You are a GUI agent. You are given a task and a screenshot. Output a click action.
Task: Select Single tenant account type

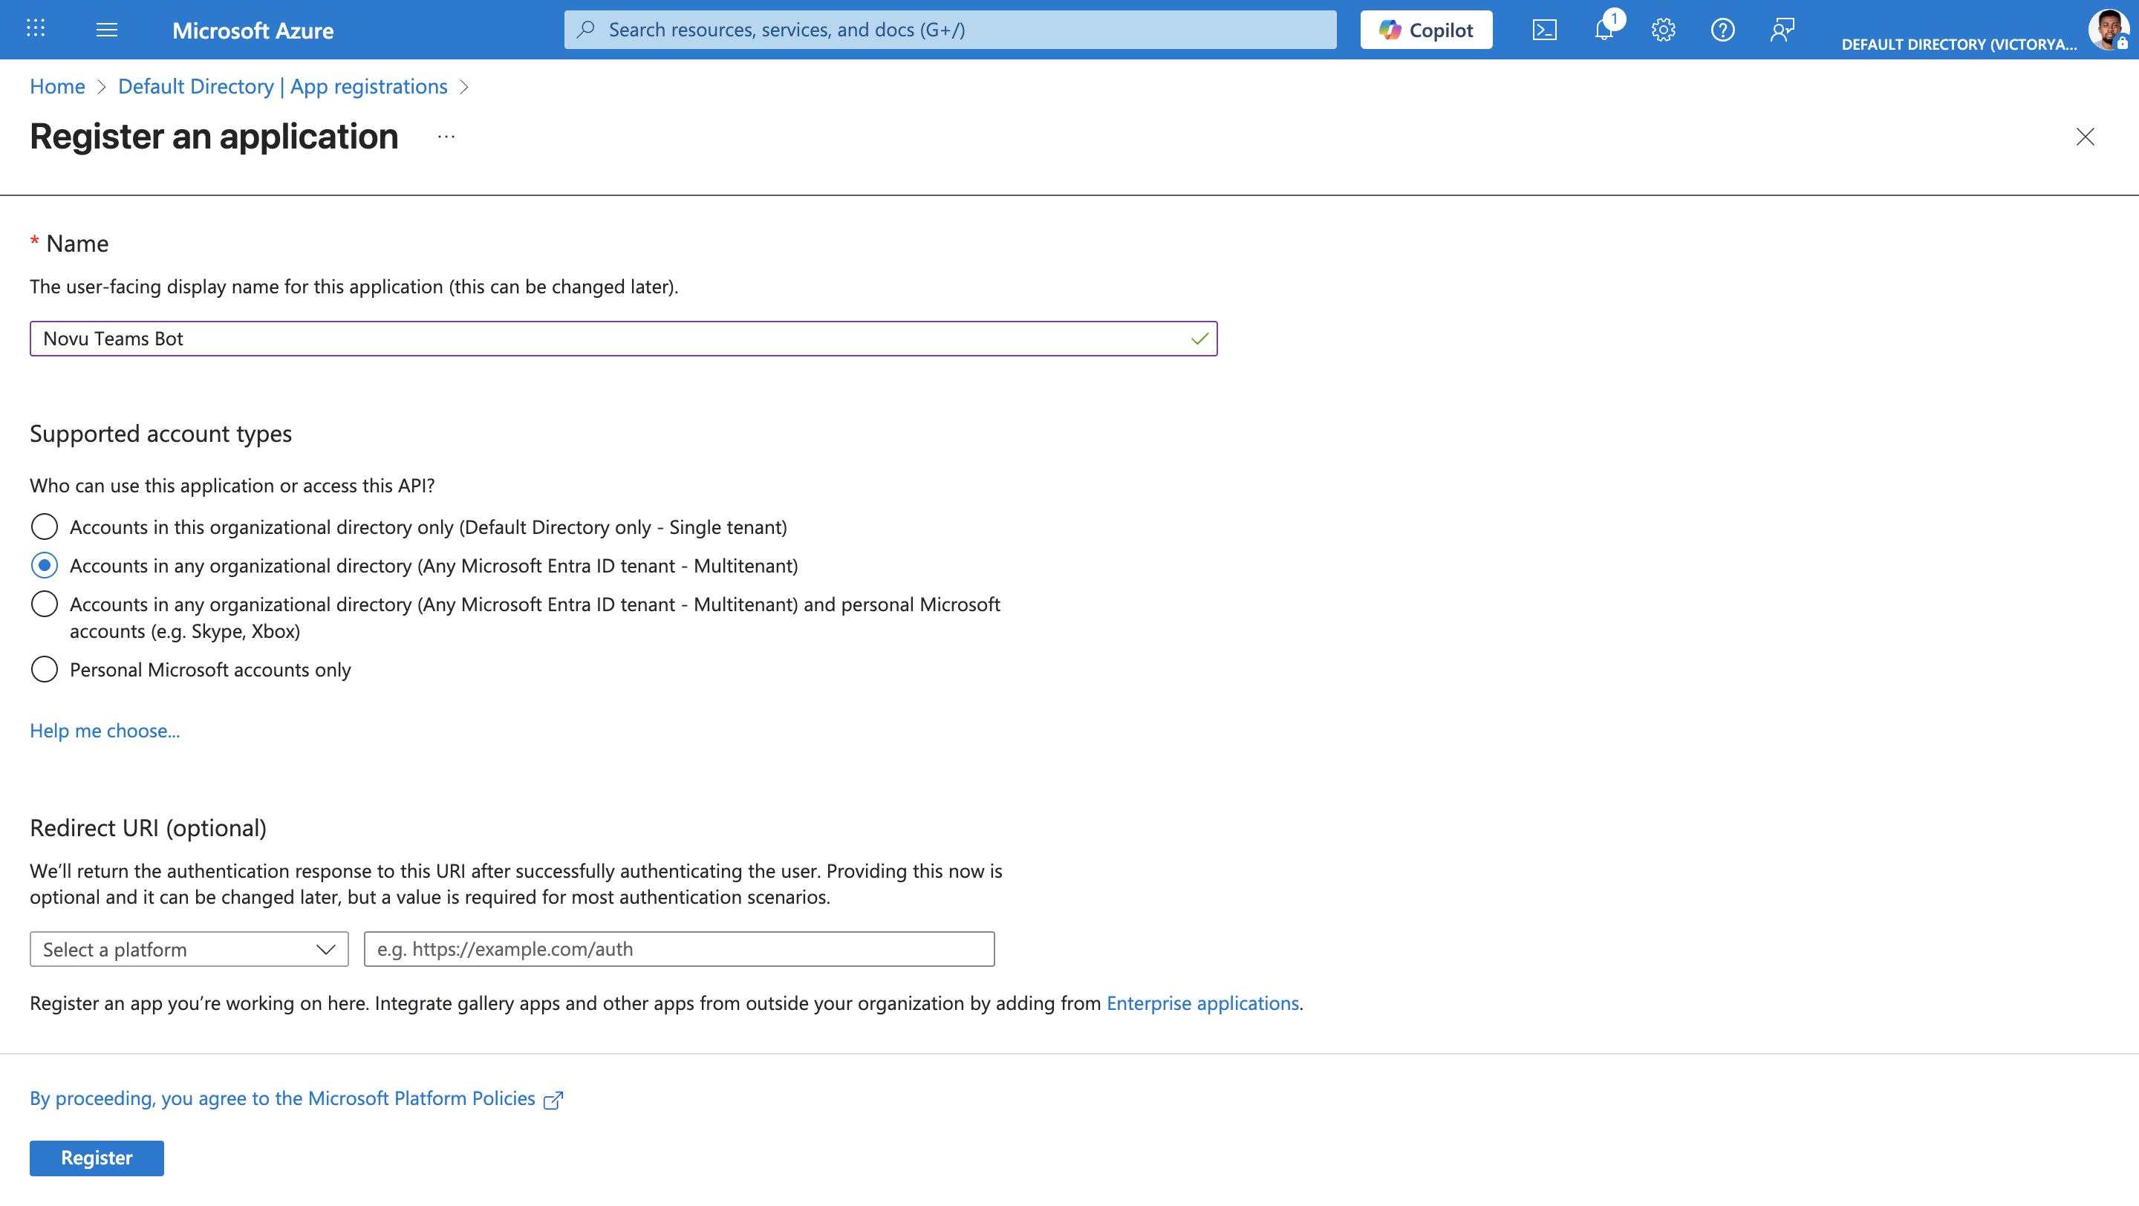point(44,527)
